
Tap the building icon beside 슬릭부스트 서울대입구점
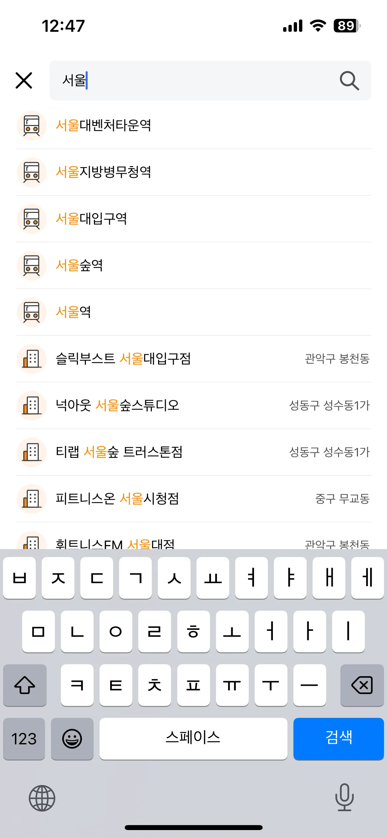[31, 359]
